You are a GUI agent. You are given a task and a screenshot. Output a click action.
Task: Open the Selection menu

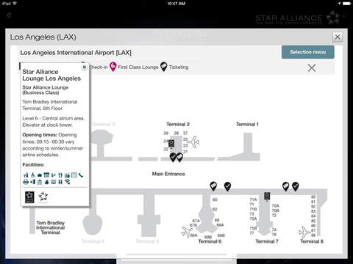coord(307,52)
